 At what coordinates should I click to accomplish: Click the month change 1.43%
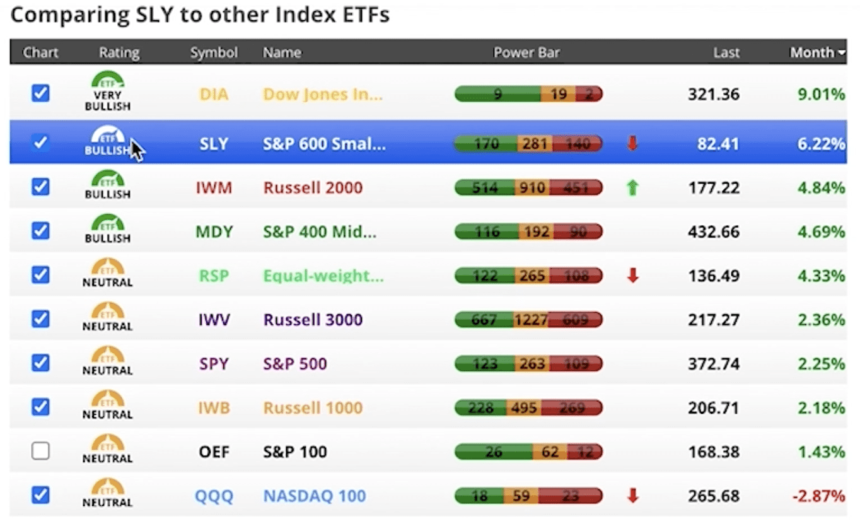click(821, 452)
